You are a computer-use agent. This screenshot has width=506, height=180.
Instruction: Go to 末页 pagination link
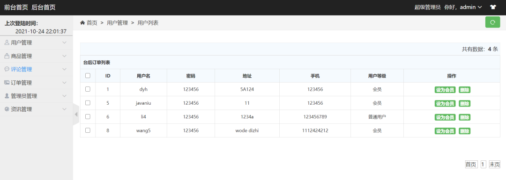click(494, 164)
